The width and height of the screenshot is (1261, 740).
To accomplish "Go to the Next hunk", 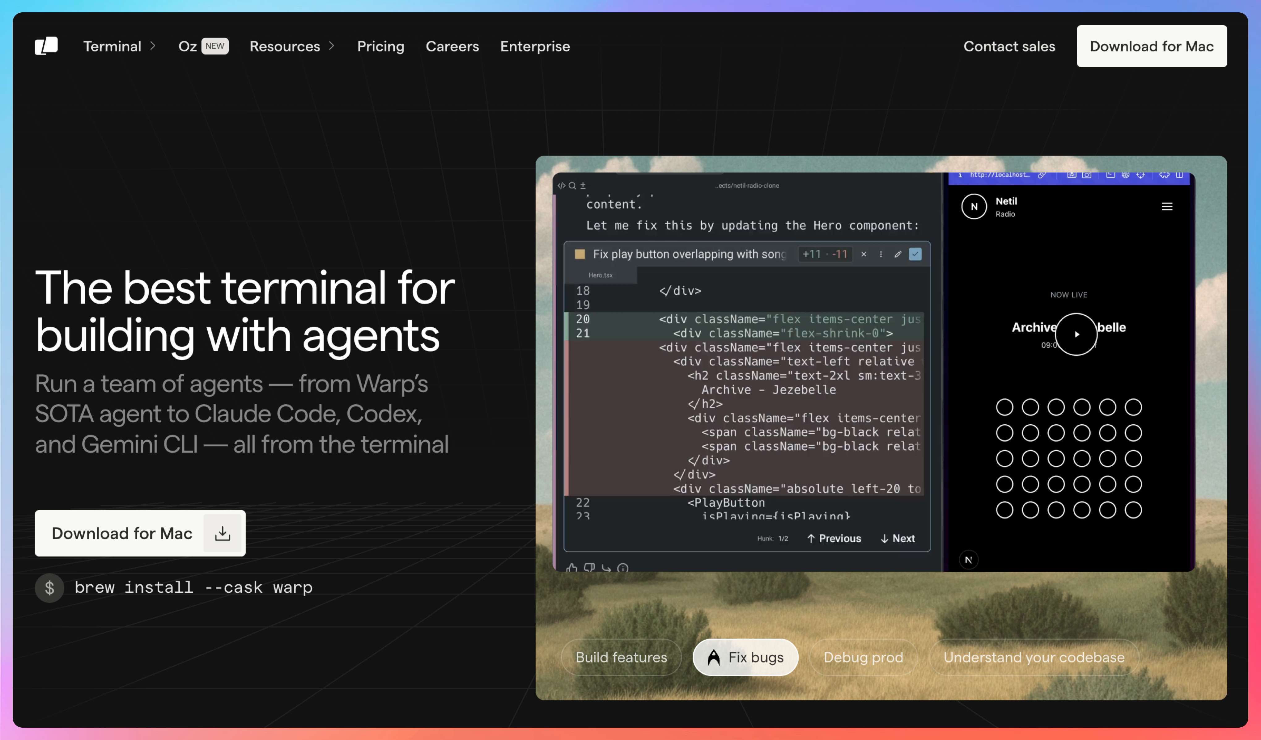I will (898, 539).
